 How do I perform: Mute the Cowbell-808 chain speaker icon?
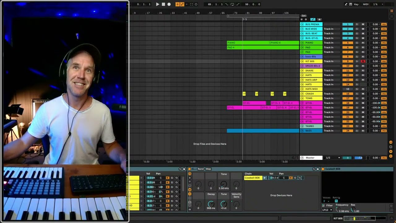point(291,178)
